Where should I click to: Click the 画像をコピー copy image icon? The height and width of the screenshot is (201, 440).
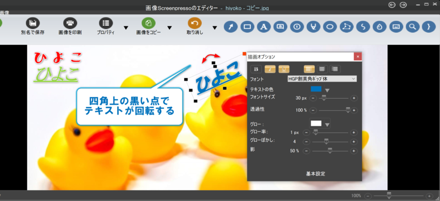click(x=148, y=23)
